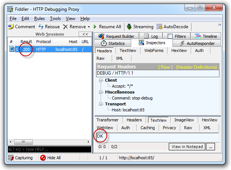
Task: Select the Privacy response tab
Action: coord(169,128)
